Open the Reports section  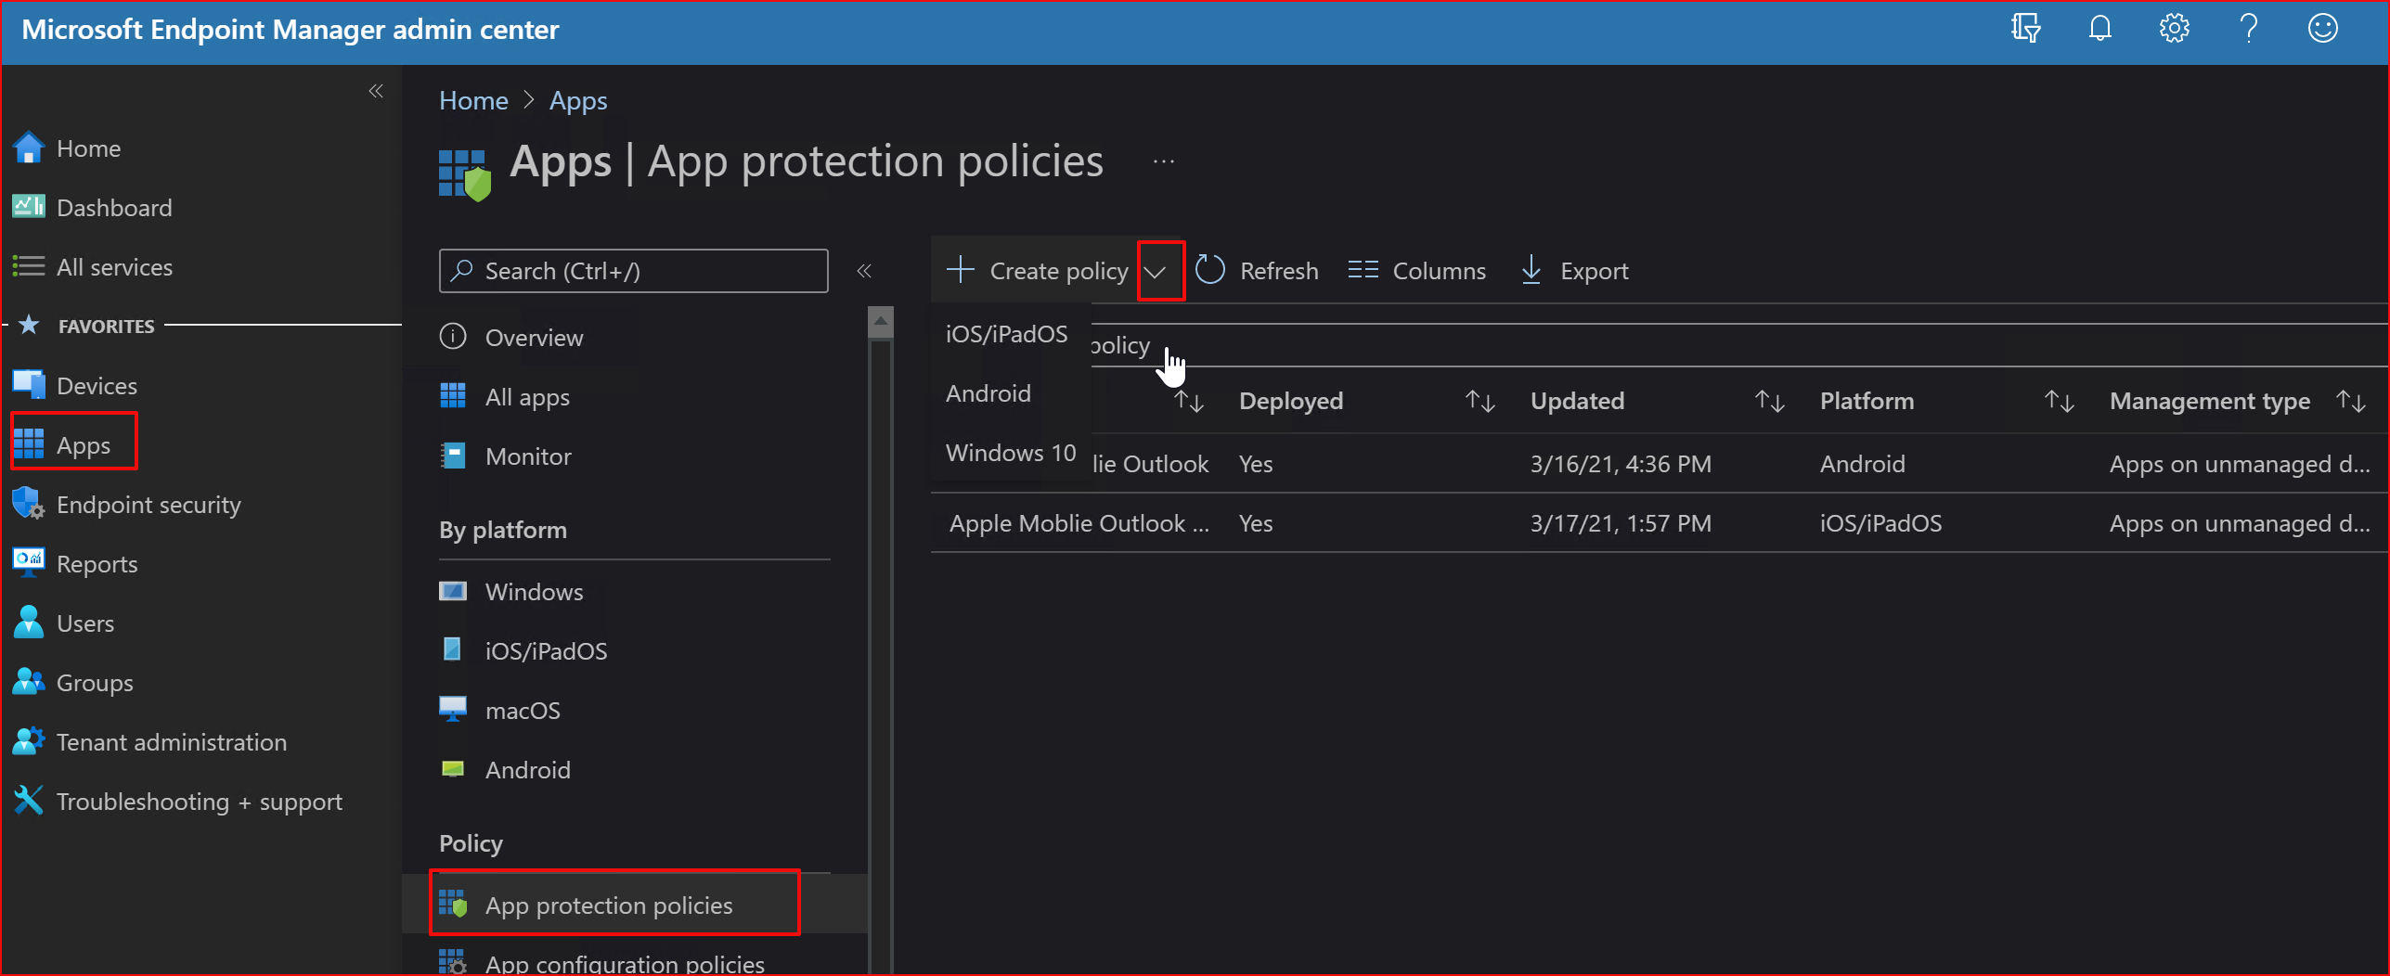97,563
